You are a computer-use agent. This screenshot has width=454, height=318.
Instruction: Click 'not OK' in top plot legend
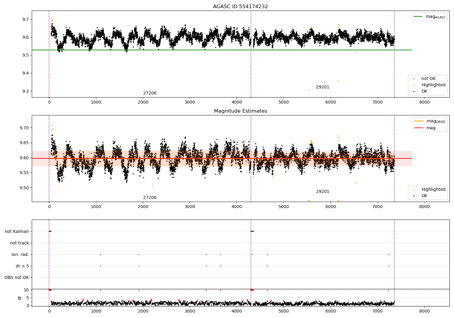[x=428, y=79]
